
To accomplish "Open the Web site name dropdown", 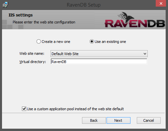I will click(x=99, y=54).
